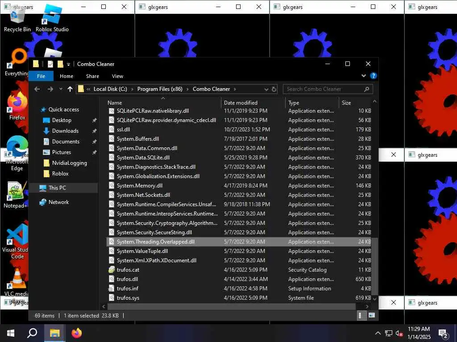Open the notification center icon

click(x=443, y=333)
